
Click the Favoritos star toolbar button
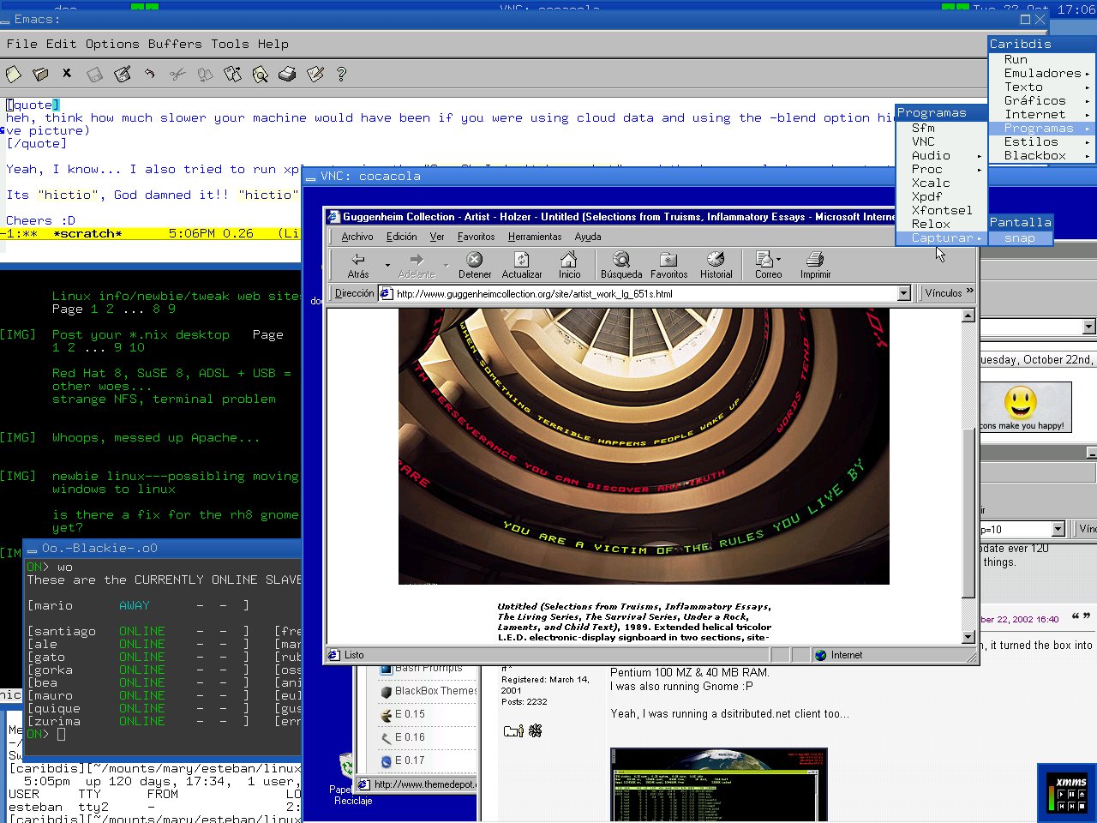tap(668, 265)
